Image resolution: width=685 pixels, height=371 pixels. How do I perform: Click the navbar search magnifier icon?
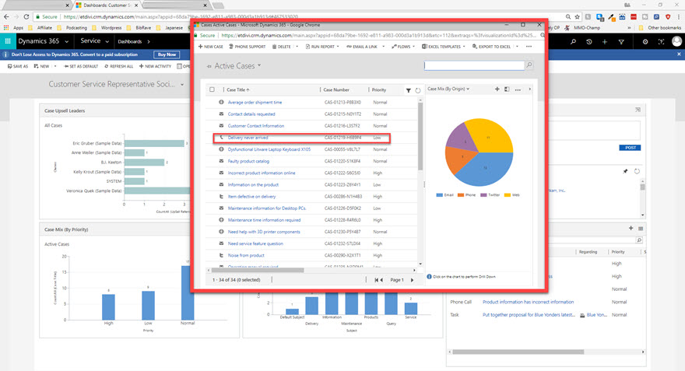click(x=573, y=42)
